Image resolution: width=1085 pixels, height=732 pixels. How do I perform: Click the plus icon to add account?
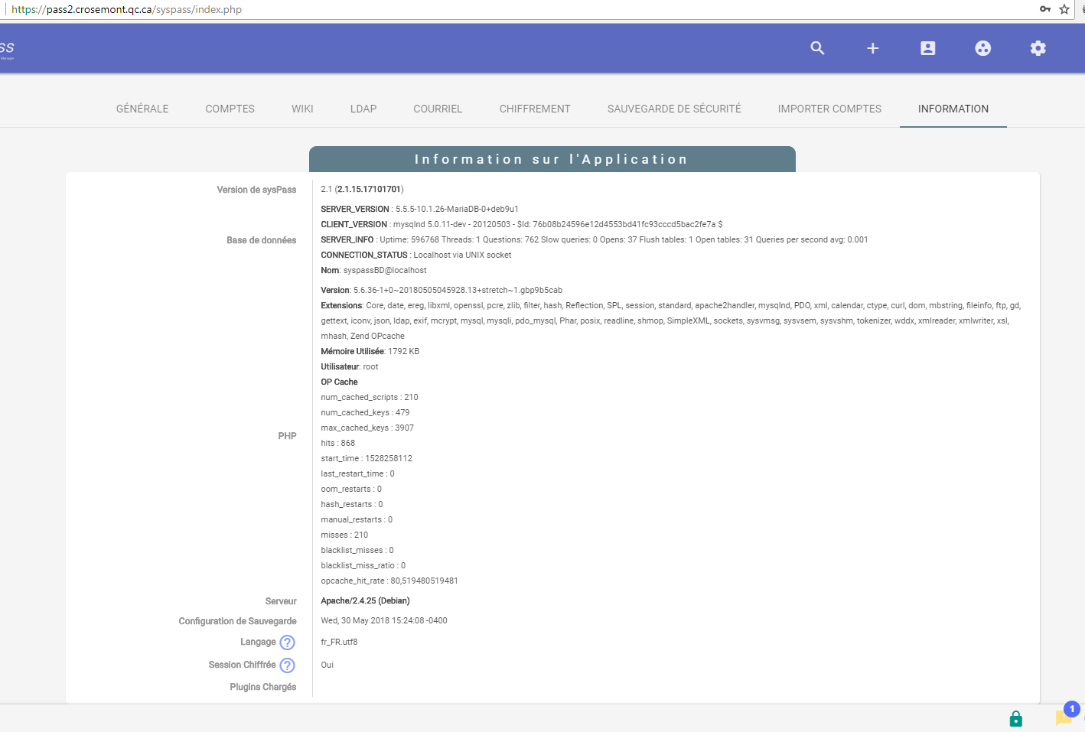tap(872, 48)
